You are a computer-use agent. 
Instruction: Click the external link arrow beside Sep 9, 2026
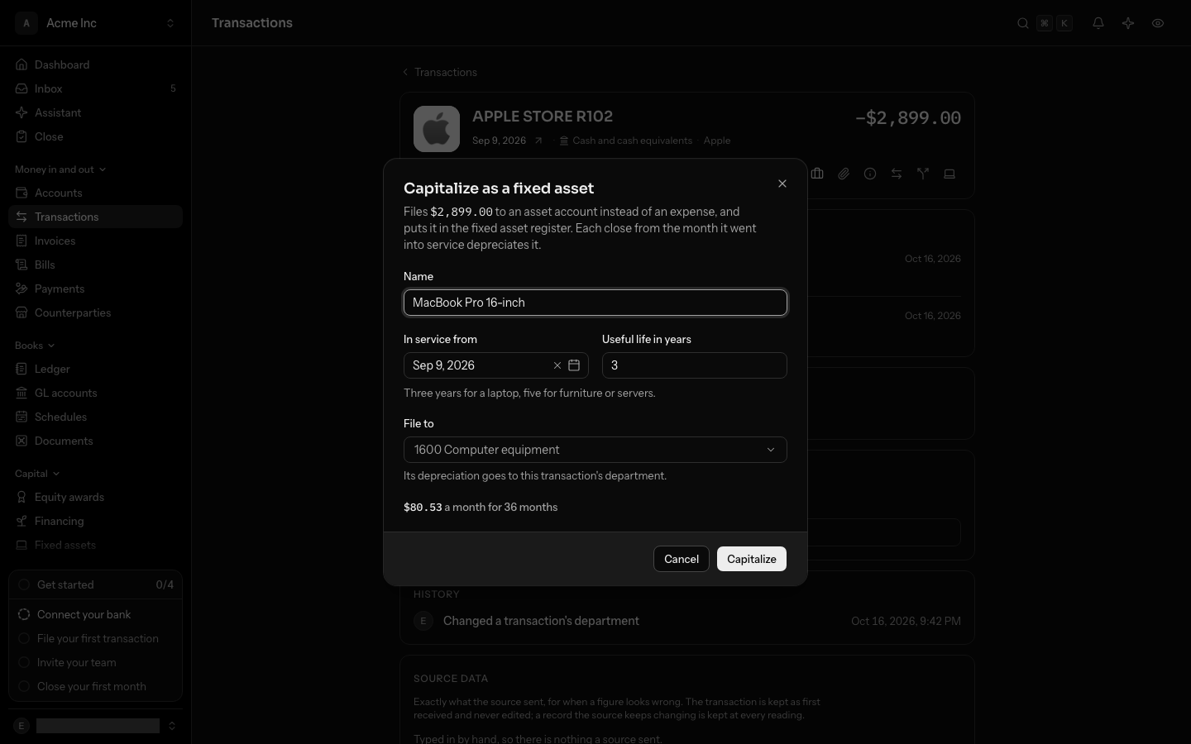(x=538, y=141)
